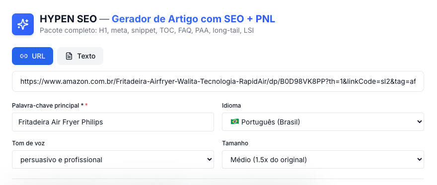This screenshot has width=437, height=185.
Task: Click the Brazil flag in Idioma field
Action: pos(235,122)
